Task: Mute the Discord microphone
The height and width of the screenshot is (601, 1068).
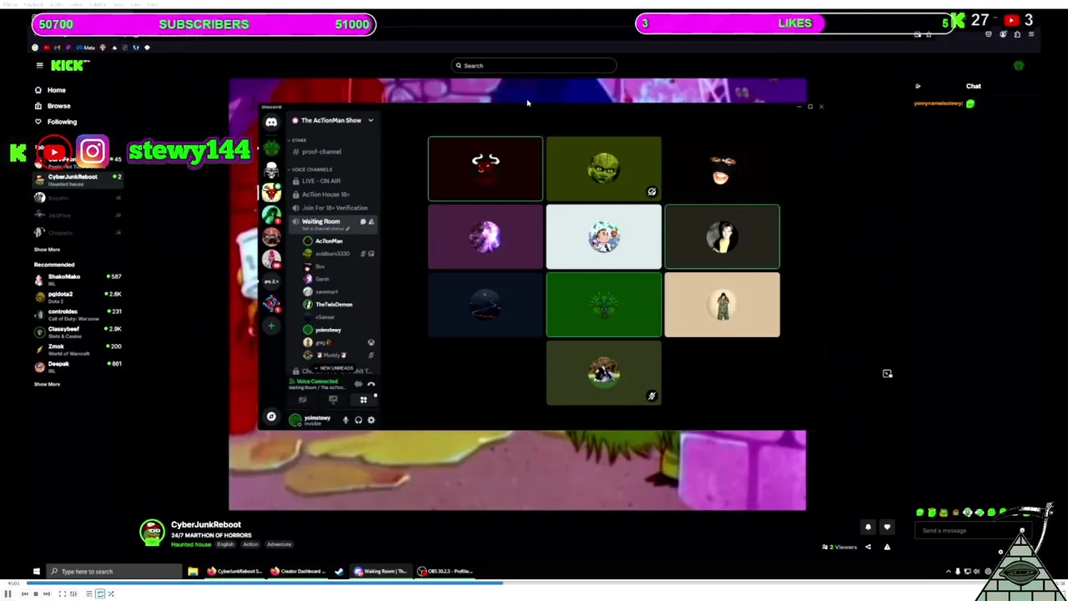Action: [345, 420]
